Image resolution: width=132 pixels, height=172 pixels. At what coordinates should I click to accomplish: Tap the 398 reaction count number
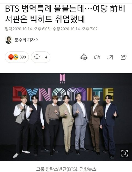click(x=23, y=57)
